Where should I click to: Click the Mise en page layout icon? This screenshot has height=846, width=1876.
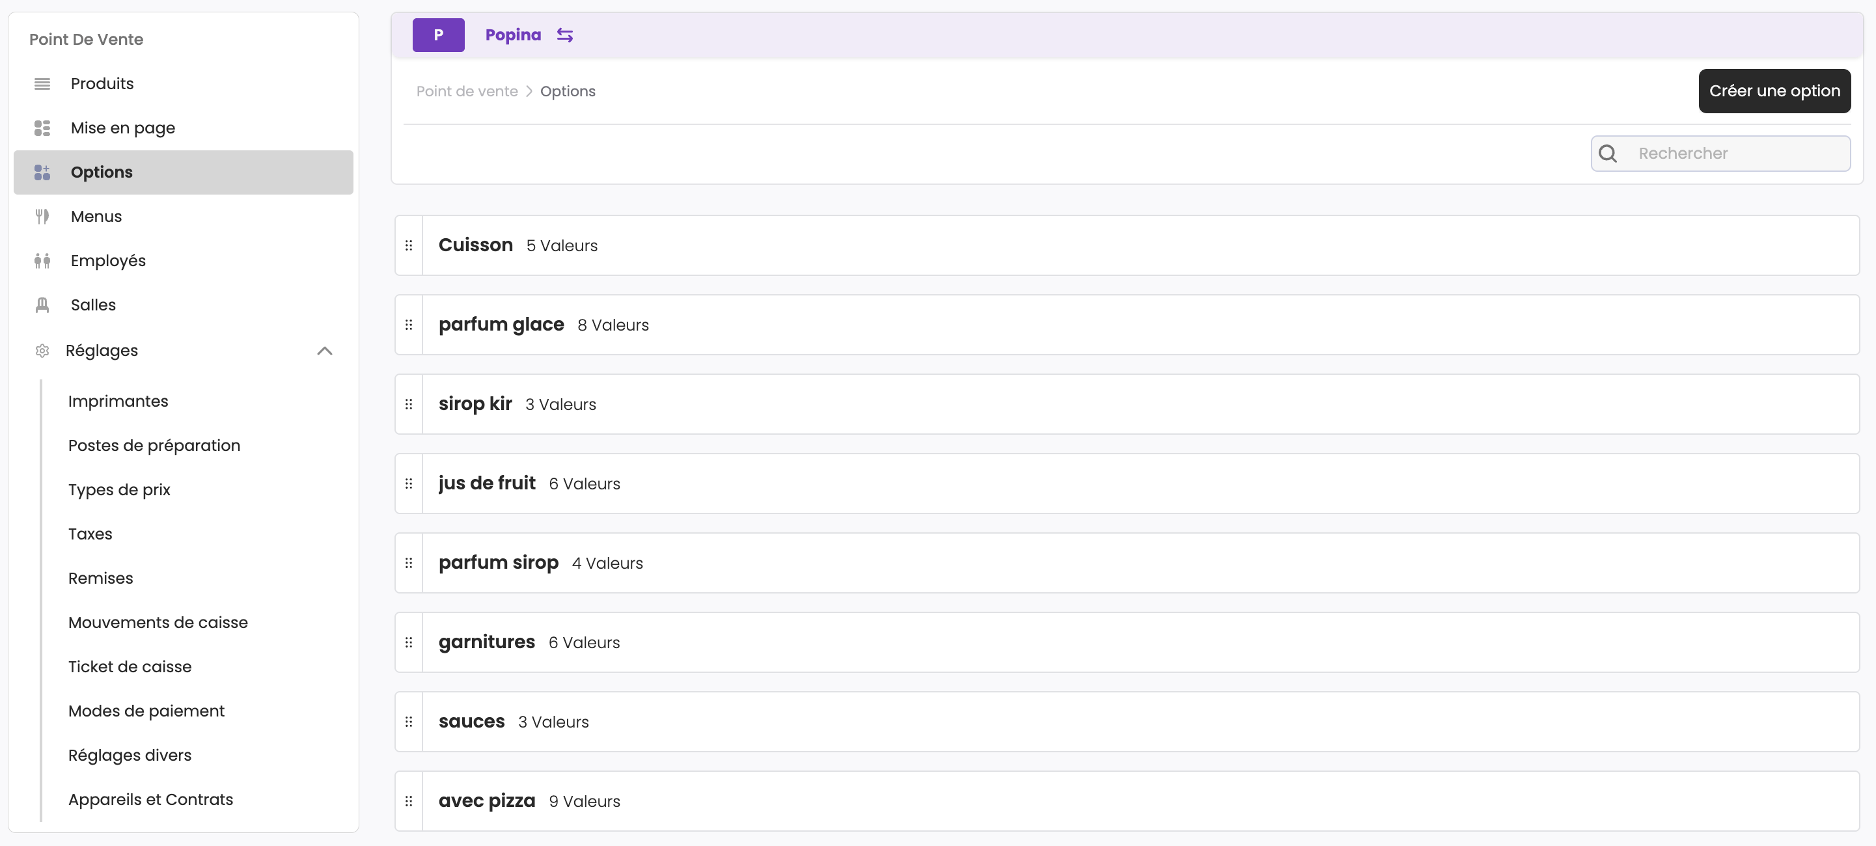click(42, 128)
